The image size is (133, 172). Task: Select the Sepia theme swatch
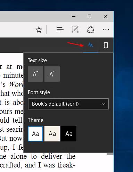(x=52, y=134)
